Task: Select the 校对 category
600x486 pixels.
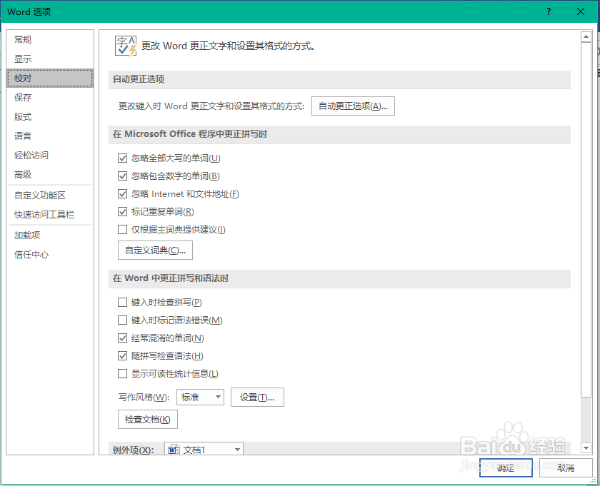Action: [x=50, y=78]
